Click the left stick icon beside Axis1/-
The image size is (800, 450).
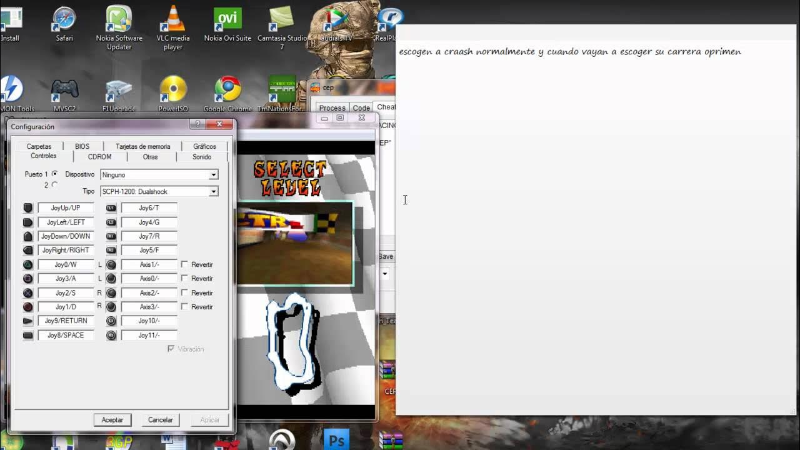(111, 265)
